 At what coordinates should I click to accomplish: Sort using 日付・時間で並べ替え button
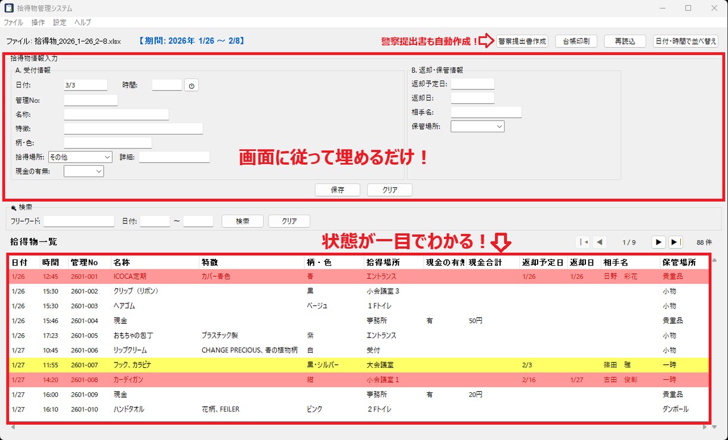[x=686, y=41]
